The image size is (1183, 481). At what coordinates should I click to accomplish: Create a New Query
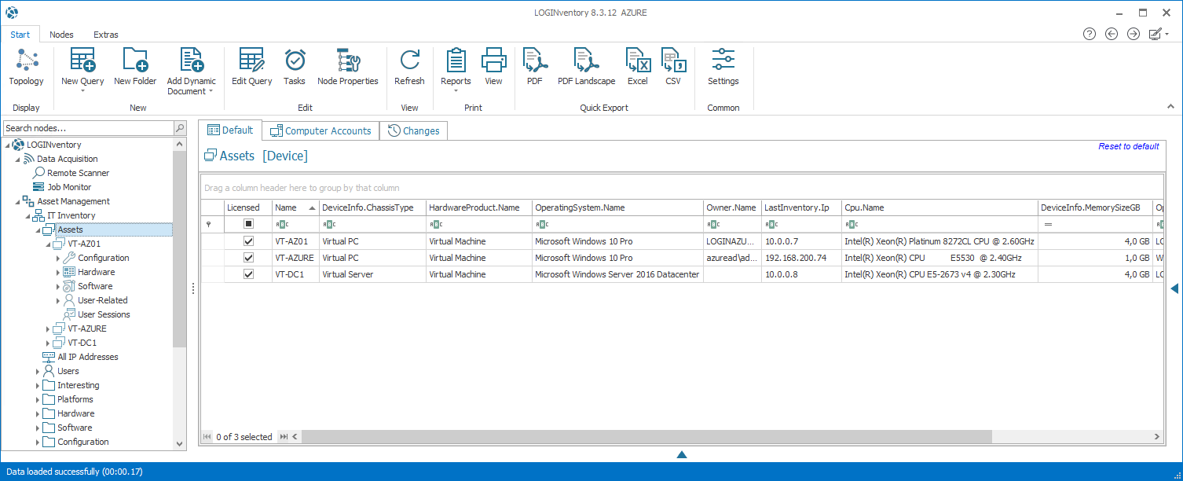pos(82,67)
